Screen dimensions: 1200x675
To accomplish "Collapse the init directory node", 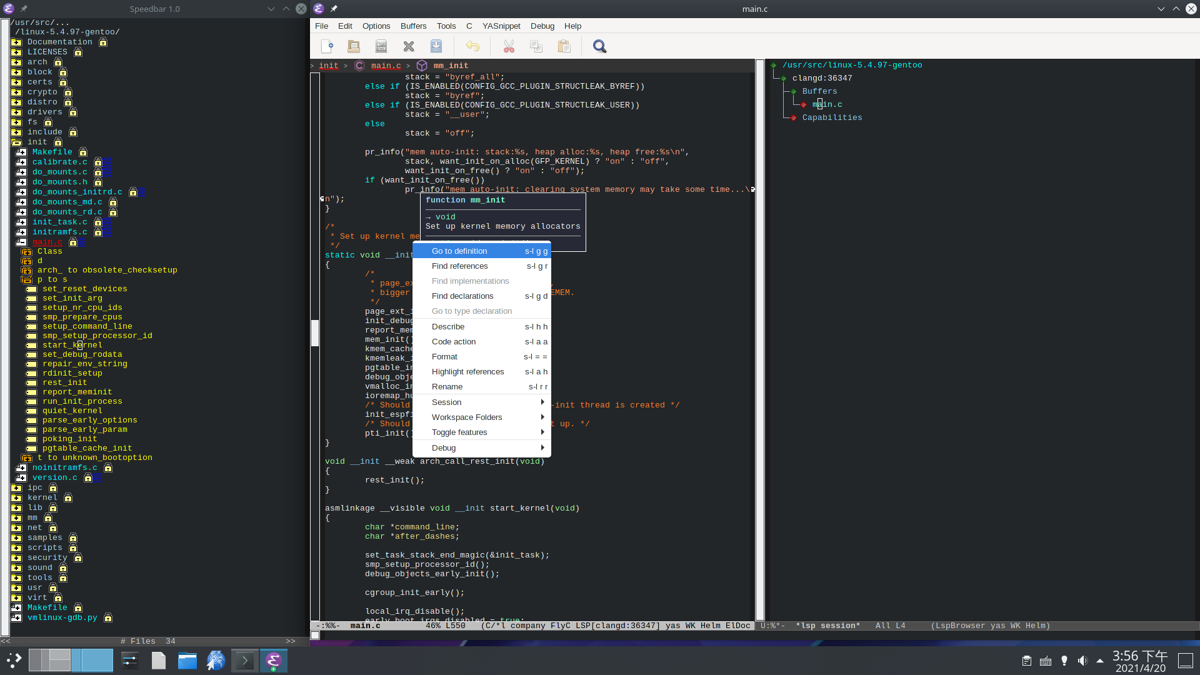I will [x=16, y=142].
